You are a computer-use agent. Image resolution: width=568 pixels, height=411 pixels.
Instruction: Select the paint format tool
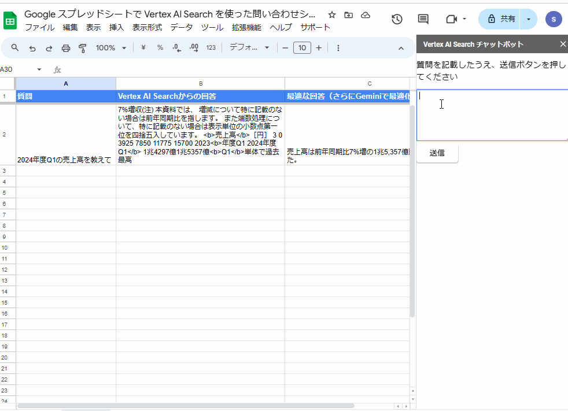pyautogui.click(x=82, y=48)
